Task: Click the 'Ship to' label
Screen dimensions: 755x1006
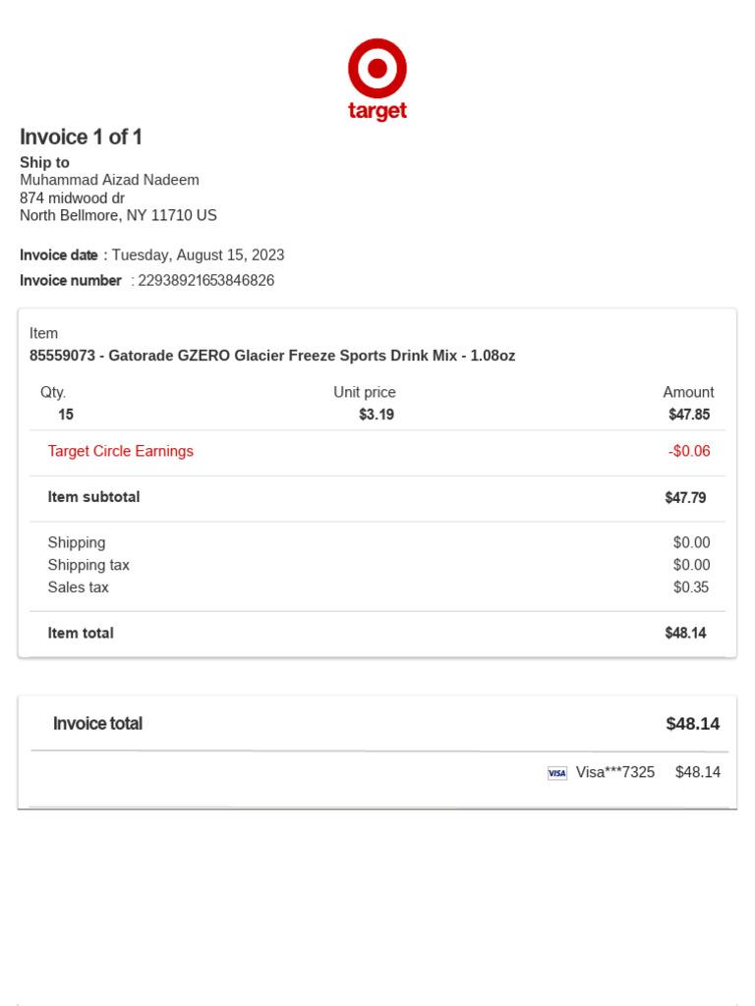Action: click(x=44, y=162)
